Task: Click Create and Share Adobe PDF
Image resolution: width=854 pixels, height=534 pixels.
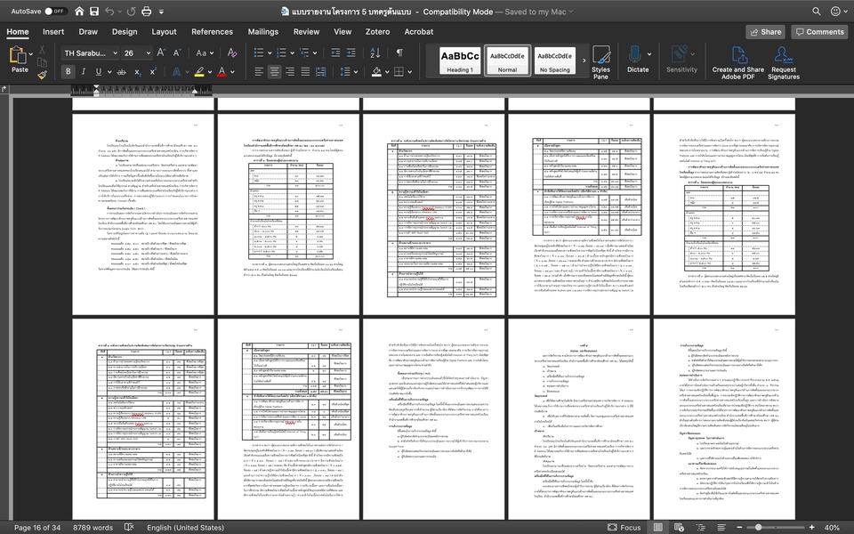Action: 738,62
